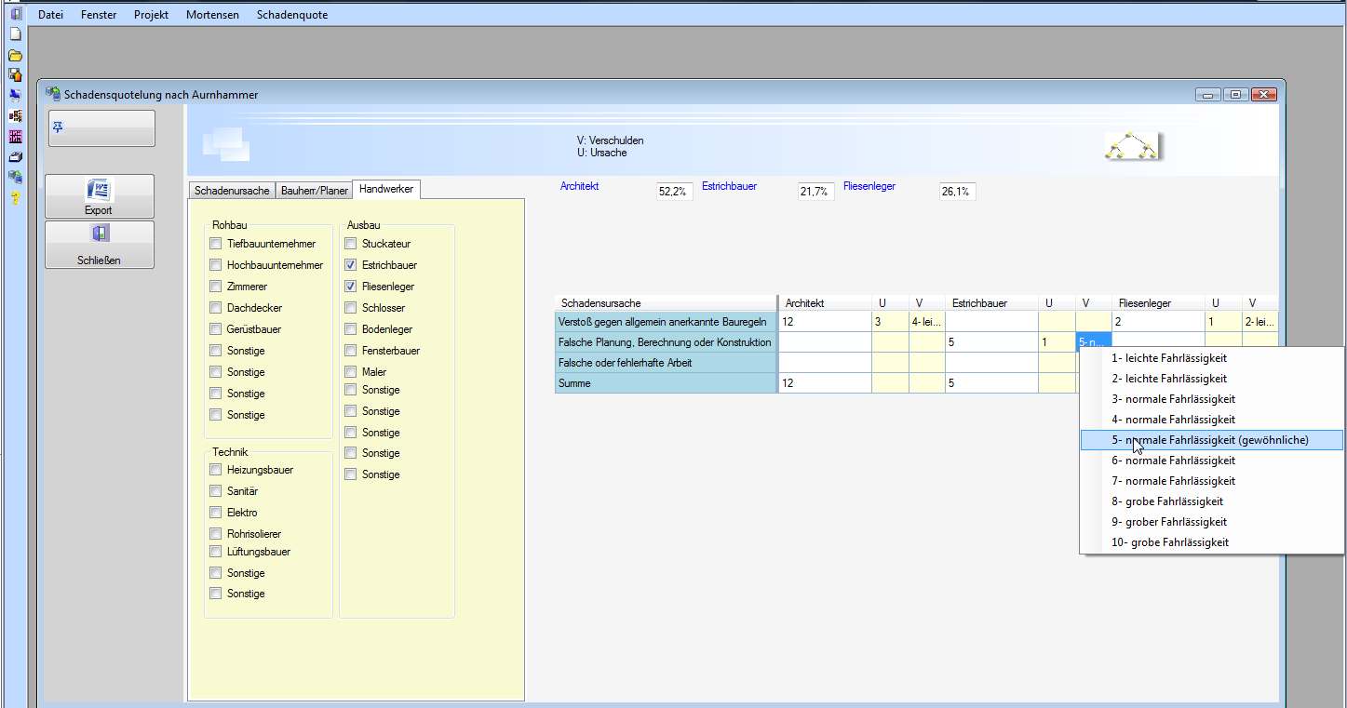Screen dimensions: 1347x708
Task: Click the yellow question mark help icon
Action: (15, 197)
